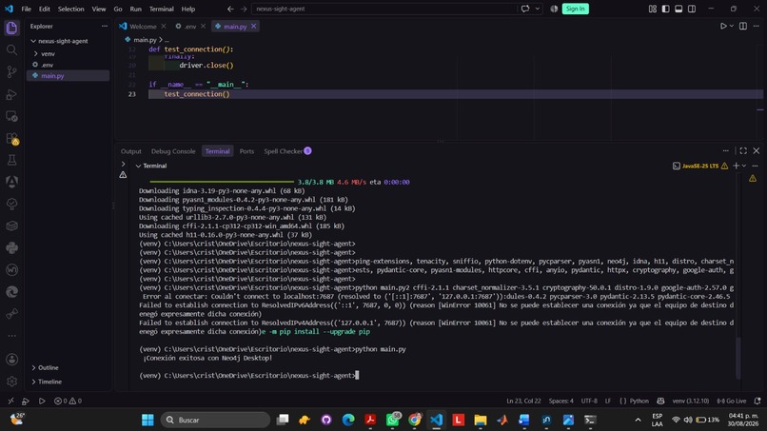Open the Manage gear in activity bar
767x431 pixels.
tap(11, 382)
